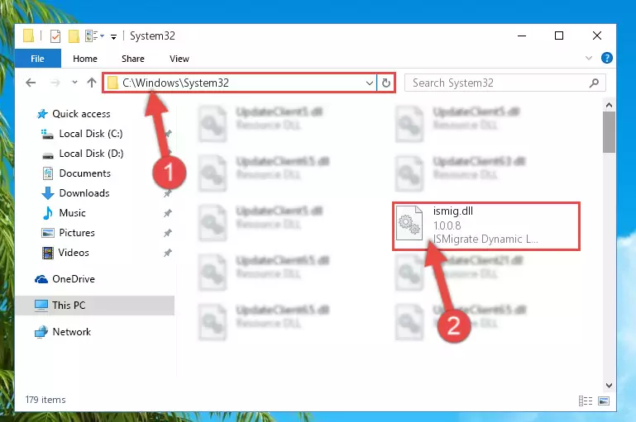Click the pin icon next to Music

pyautogui.click(x=168, y=213)
